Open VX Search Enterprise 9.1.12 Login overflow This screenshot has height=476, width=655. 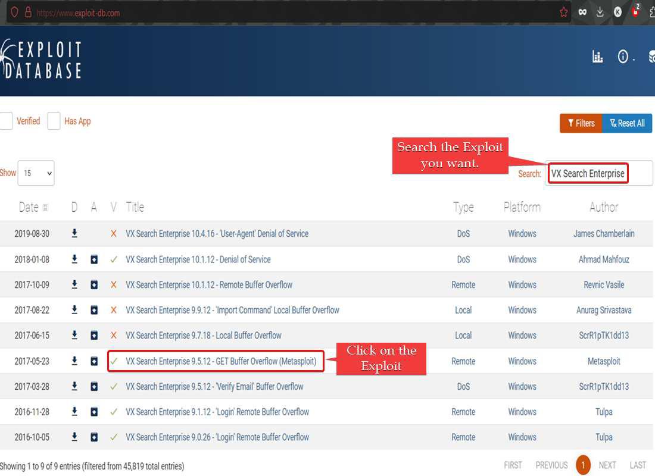point(217,412)
